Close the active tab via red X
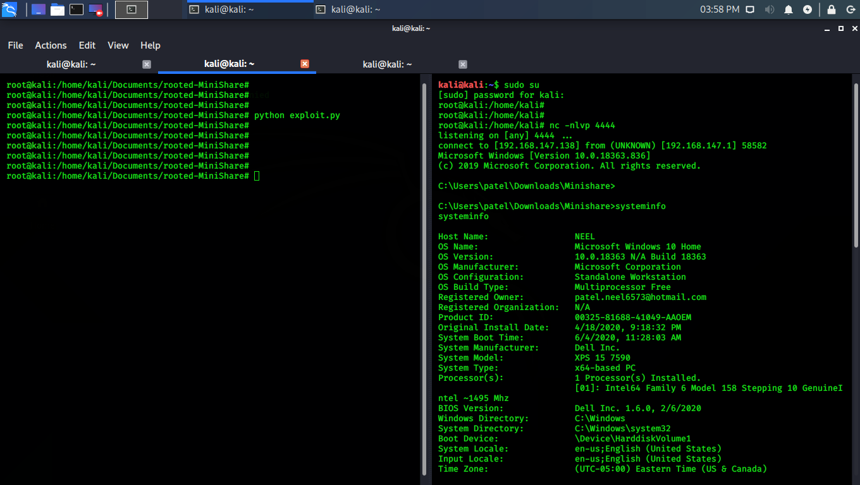Viewport: 860px width, 485px height. [x=305, y=64]
